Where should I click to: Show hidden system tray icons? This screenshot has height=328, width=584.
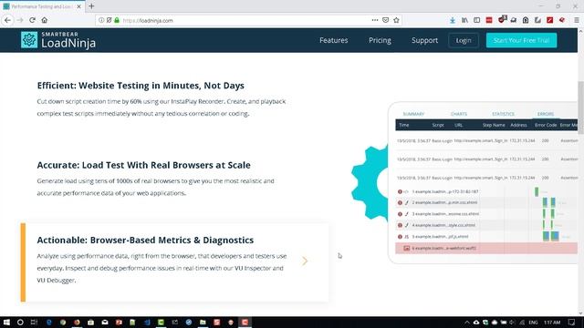click(x=466, y=323)
